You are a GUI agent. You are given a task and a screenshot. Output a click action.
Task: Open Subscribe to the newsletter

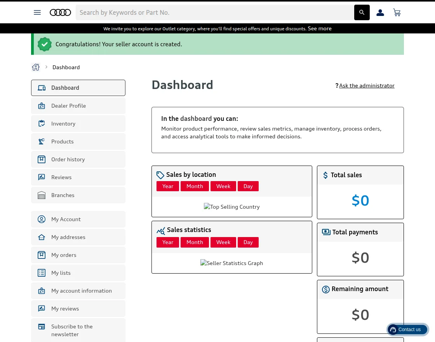72,330
